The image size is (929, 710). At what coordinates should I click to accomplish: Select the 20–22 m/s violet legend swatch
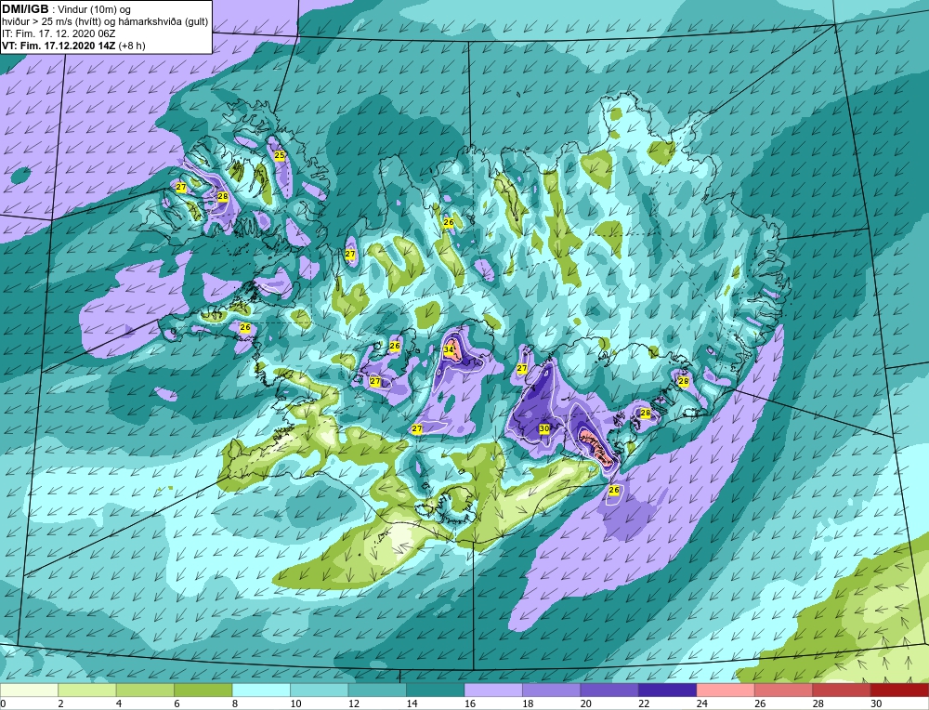[609, 690]
